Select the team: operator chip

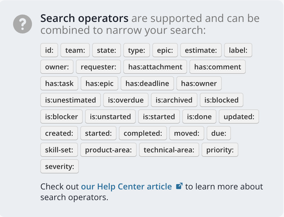(x=75, y=50)
